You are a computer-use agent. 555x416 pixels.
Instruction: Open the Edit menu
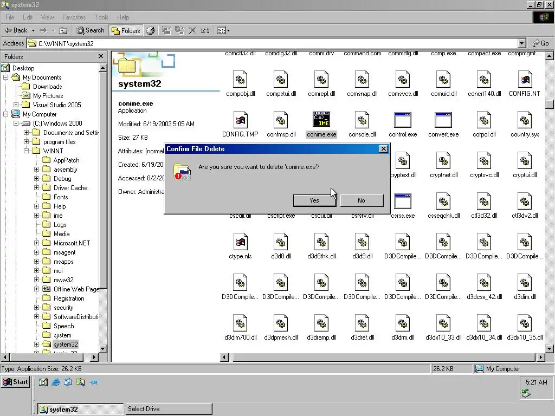pyautogui.click(x=27, y=17)
